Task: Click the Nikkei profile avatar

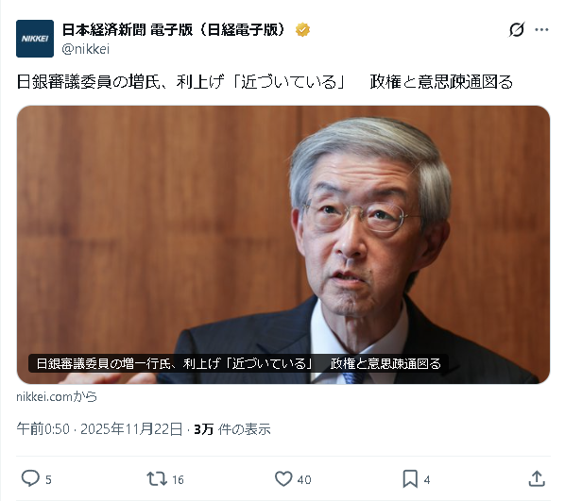Action: click(35, 39)
